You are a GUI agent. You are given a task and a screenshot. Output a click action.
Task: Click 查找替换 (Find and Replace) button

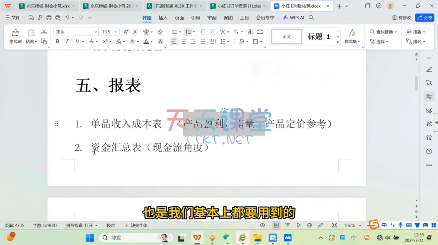tap(383, 32)
